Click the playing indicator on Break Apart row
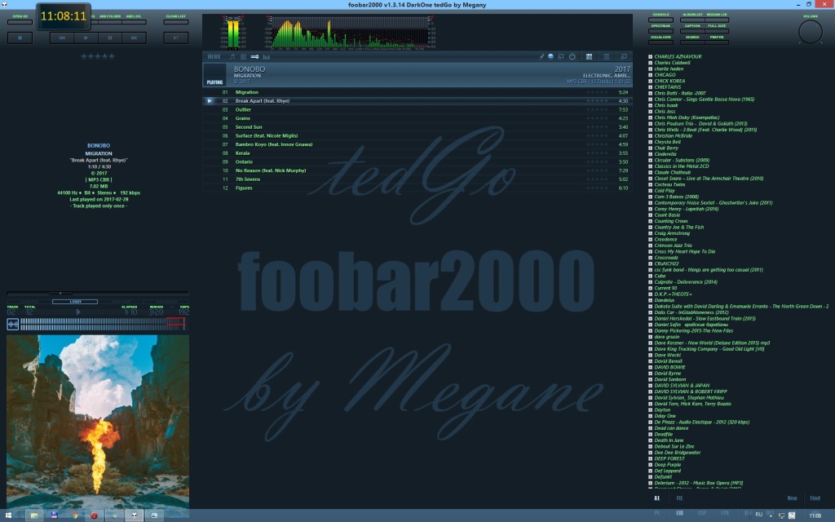The image size is (835, 522). [x=210, y=100]
